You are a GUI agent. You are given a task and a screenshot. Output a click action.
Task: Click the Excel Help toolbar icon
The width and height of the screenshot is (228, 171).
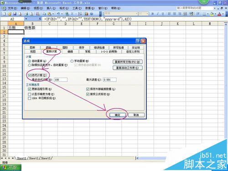pyautogui.click(x=91, y=14)
